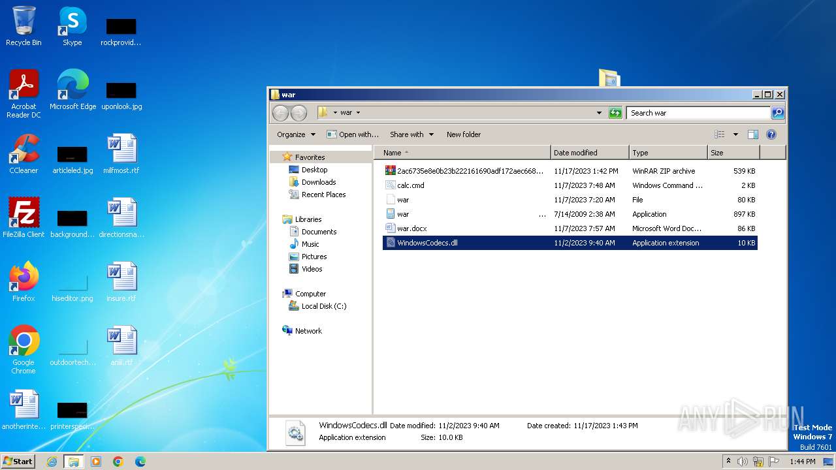
Task: Select the war Application file
Action: click(x=570, y=214)
